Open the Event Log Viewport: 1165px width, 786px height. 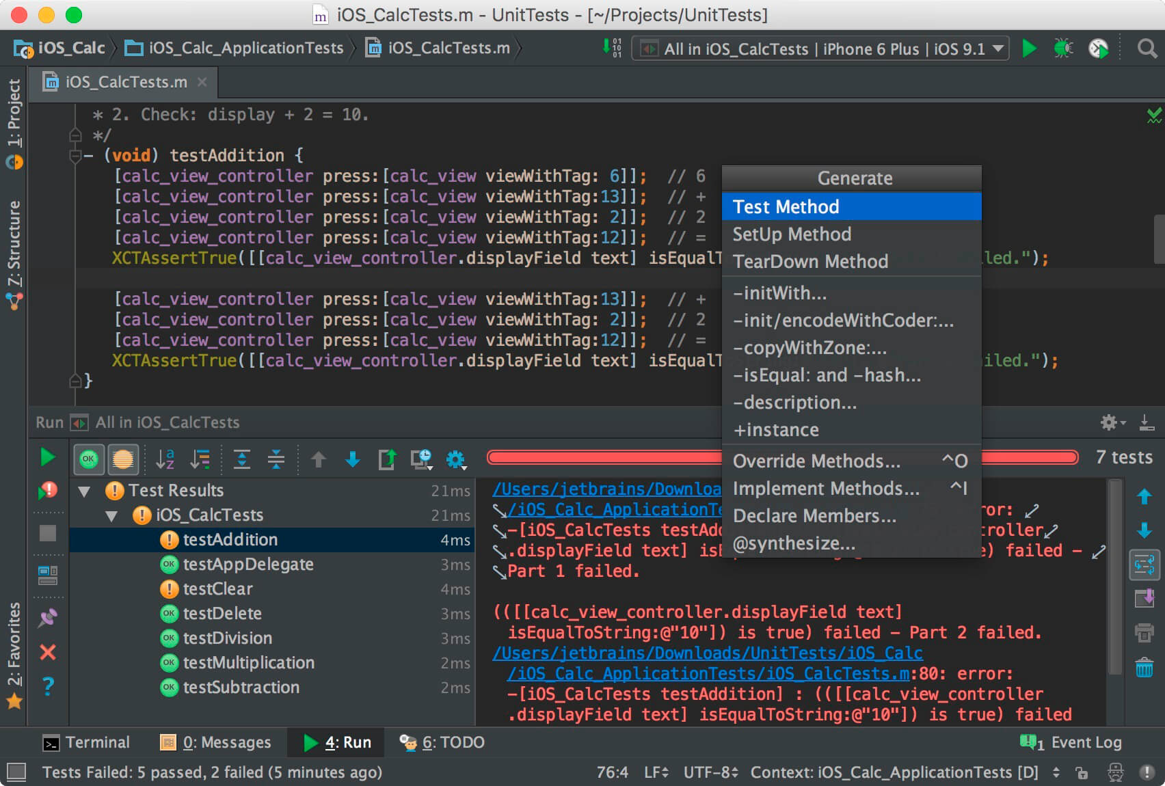point(1071,742)
